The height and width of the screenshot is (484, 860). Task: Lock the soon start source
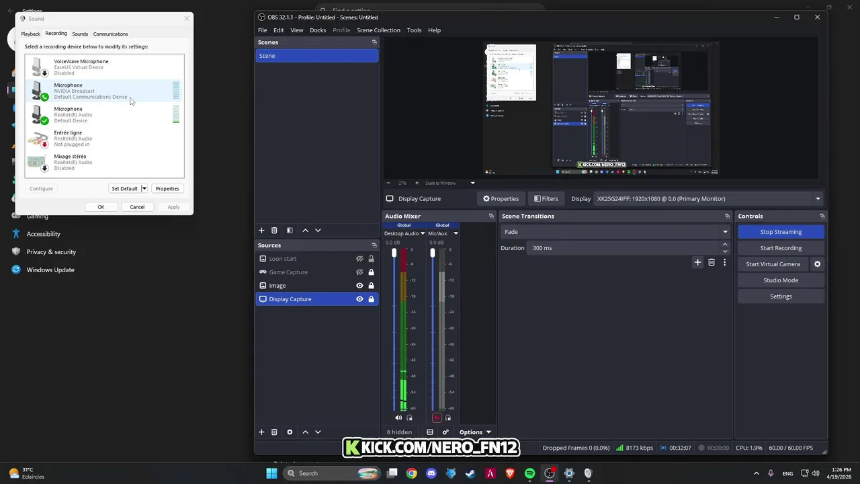point(371,259)
